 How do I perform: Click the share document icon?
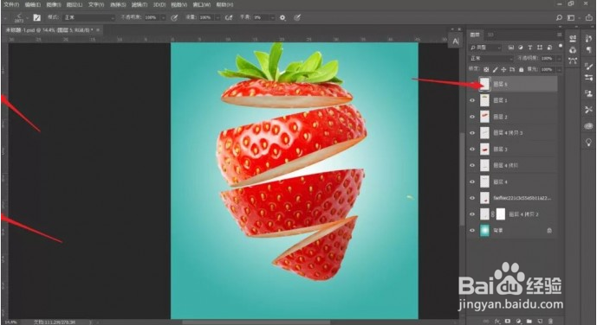(588, 17)
